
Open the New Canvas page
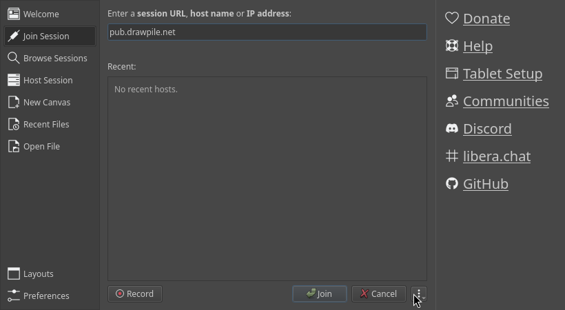46,103
